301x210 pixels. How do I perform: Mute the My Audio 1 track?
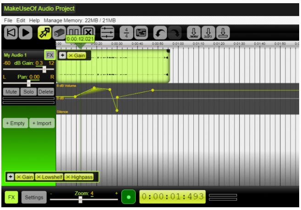pos(11,92)
